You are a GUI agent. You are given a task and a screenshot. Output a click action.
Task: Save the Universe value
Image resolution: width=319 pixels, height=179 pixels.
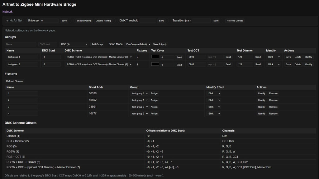coord(64,21)
